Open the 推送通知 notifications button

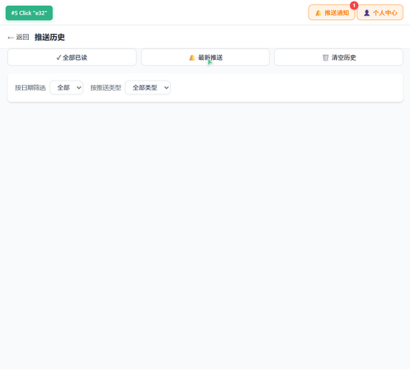pyautogui.click(x=331, y=13)
